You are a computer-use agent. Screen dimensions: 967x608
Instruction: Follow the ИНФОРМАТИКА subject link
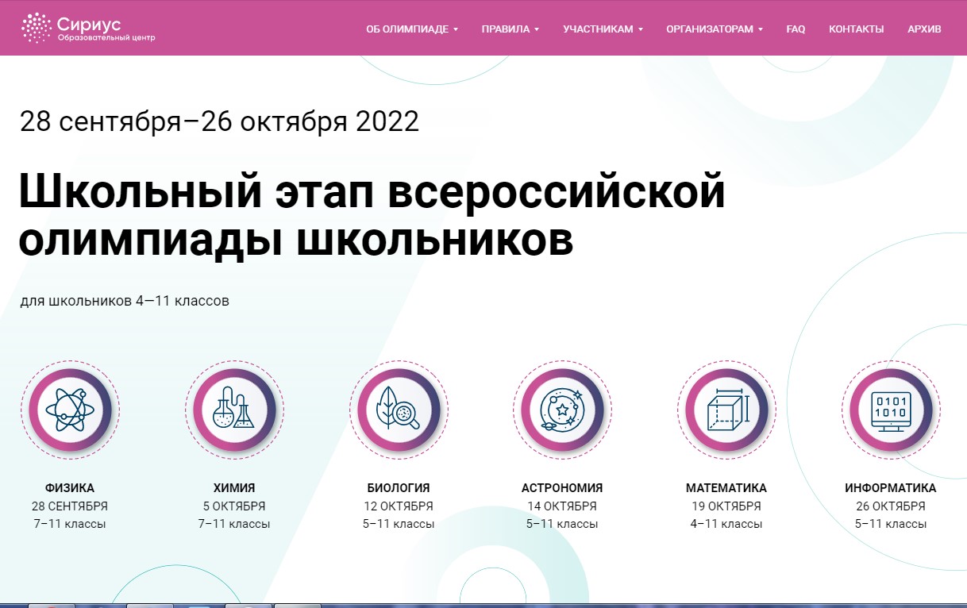click(x=891, y=488)
